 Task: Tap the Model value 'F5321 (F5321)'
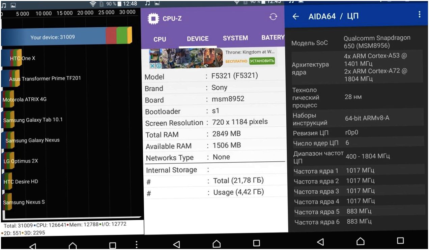[x=234, y=76]
